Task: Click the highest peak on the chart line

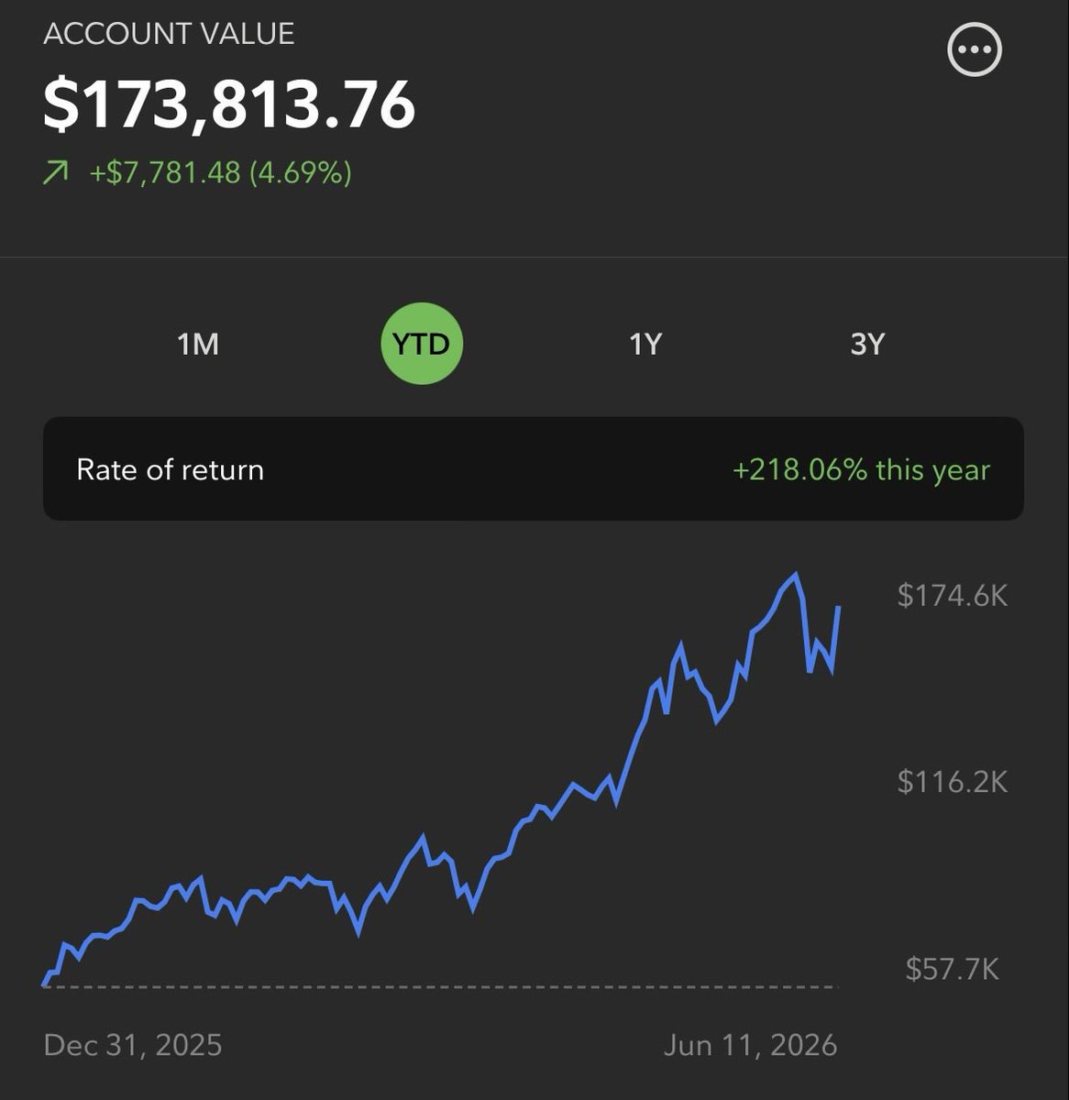Action: pyautogui.click(x=795, y=575)
